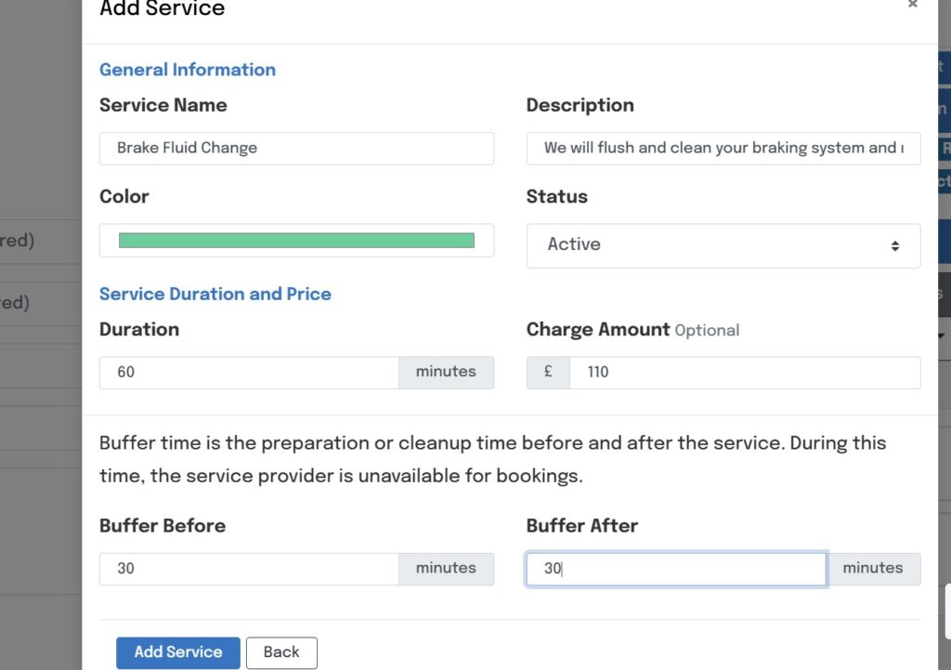The image size is (951, 670).
Task: Open the Status dropdown showing Active
Action: point(723,245)
